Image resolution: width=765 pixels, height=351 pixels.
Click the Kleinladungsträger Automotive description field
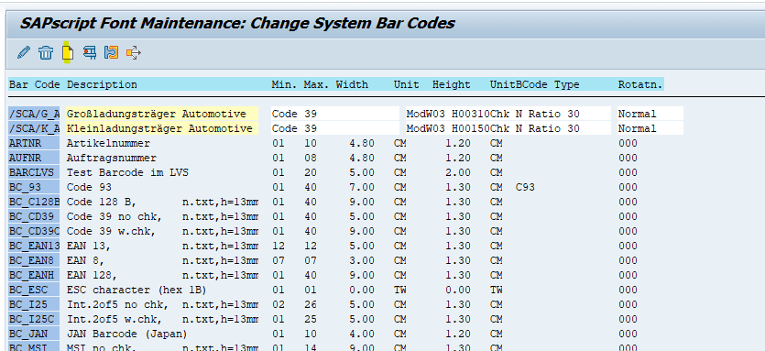(x=162, y=129)
